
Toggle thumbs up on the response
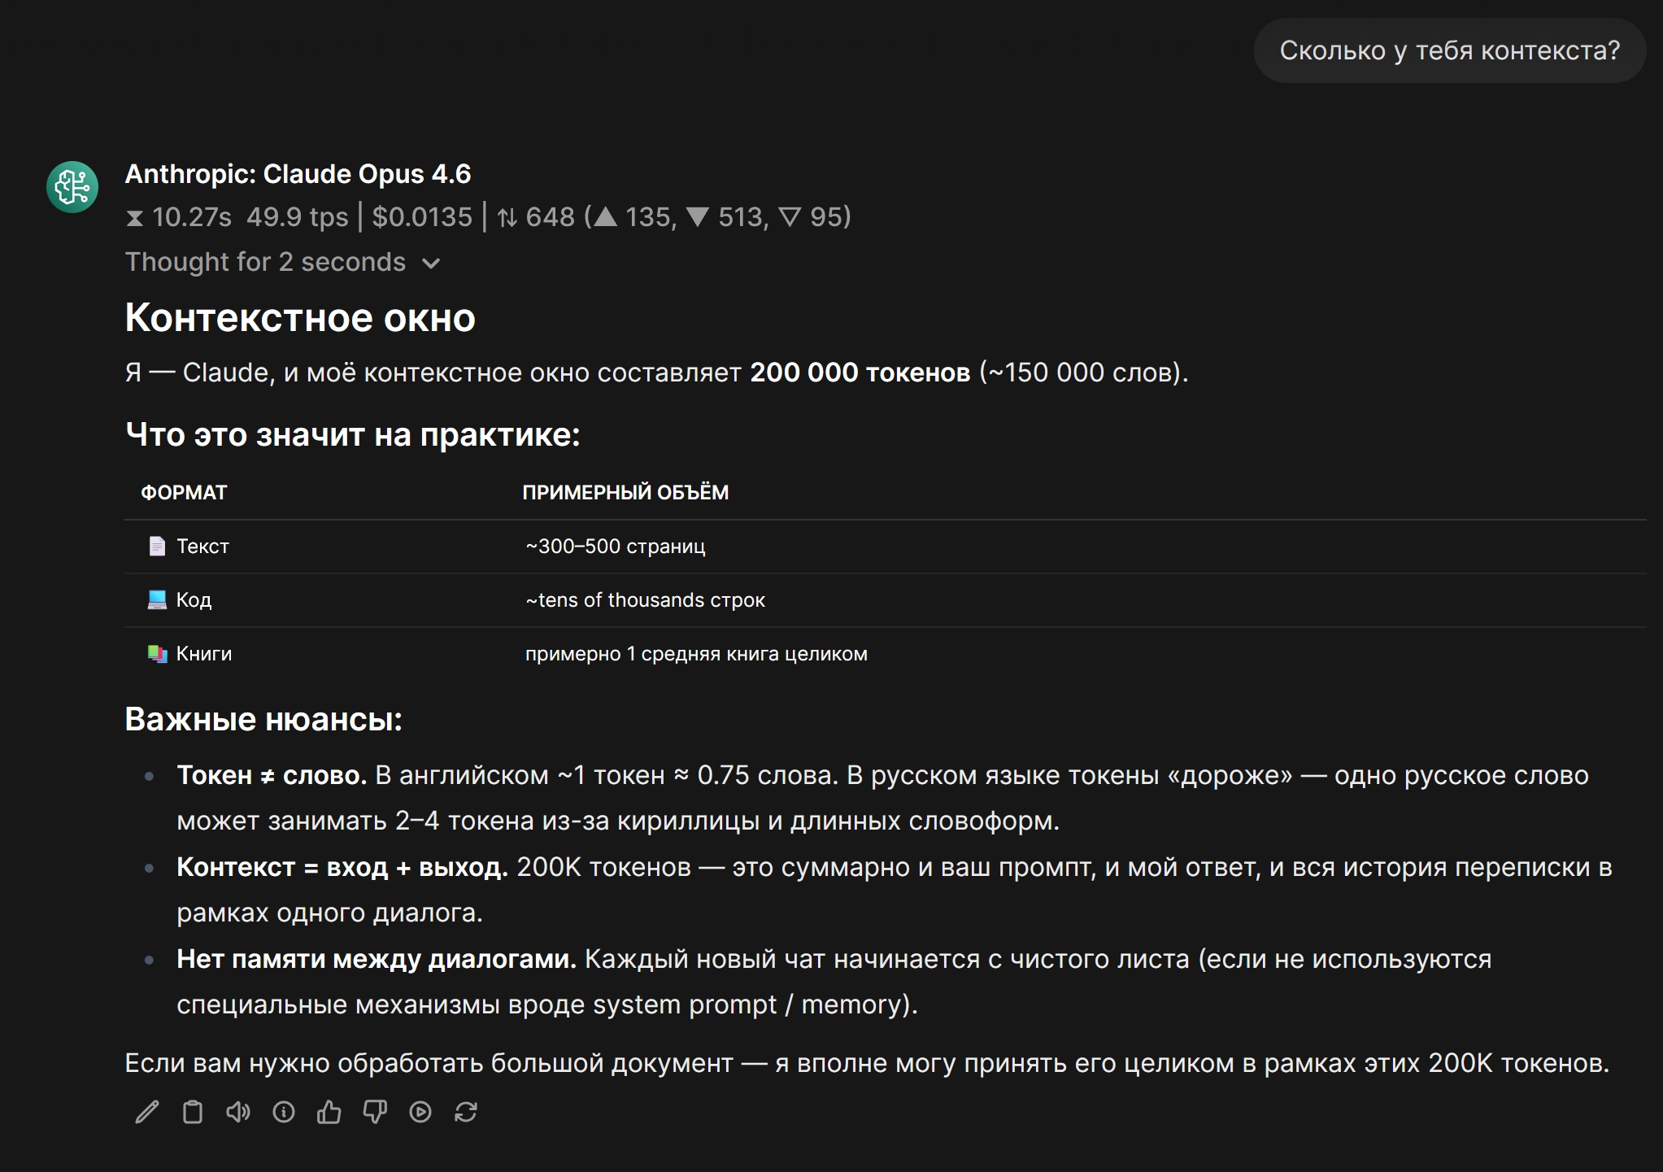tap(329, 1112)
